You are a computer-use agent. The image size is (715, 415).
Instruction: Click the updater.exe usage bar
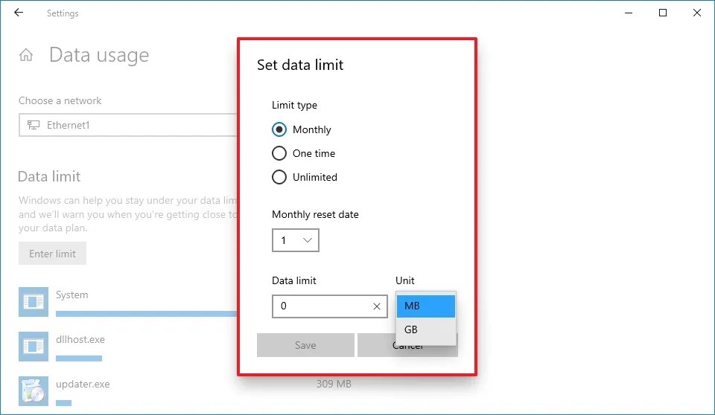[x=64, y=402]
